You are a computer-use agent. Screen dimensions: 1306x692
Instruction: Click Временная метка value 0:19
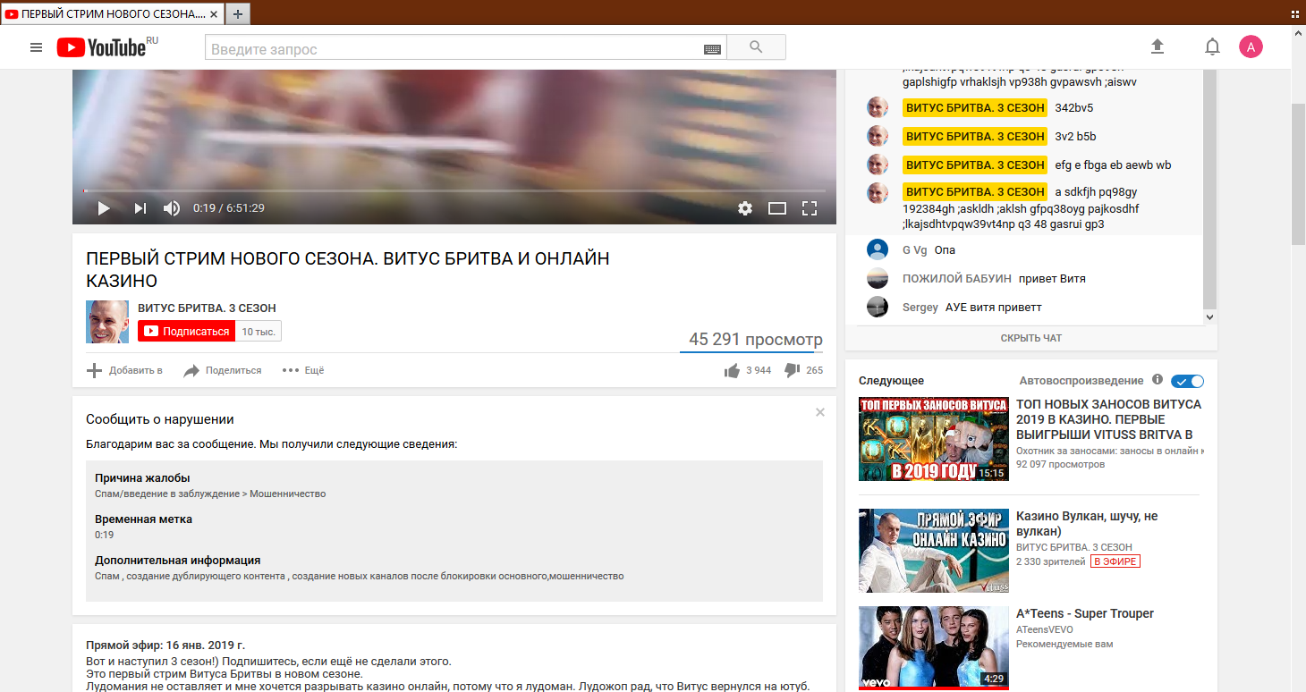coord(105,535)
